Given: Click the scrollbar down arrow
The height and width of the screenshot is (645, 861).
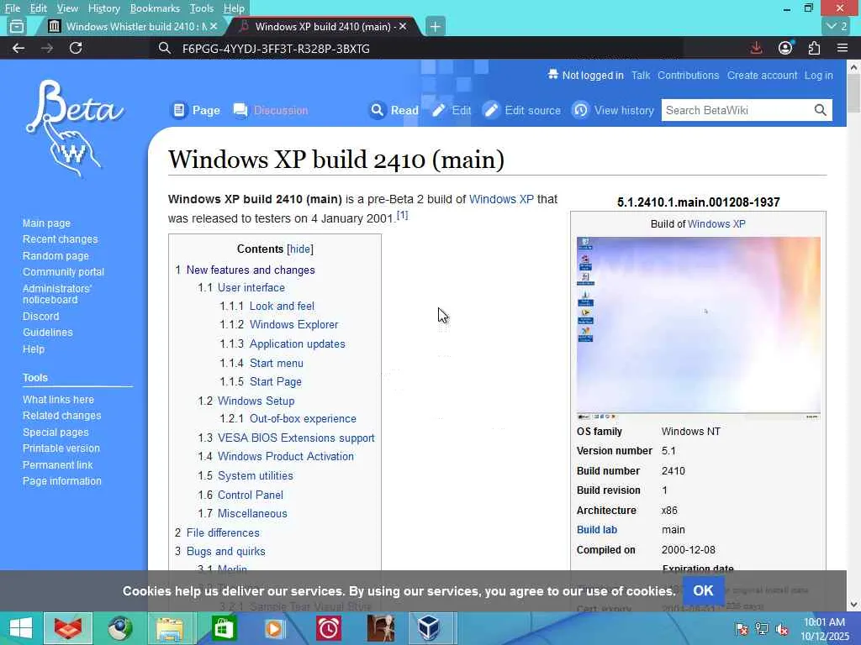Looking at the screenshot, I should [853, 605].
